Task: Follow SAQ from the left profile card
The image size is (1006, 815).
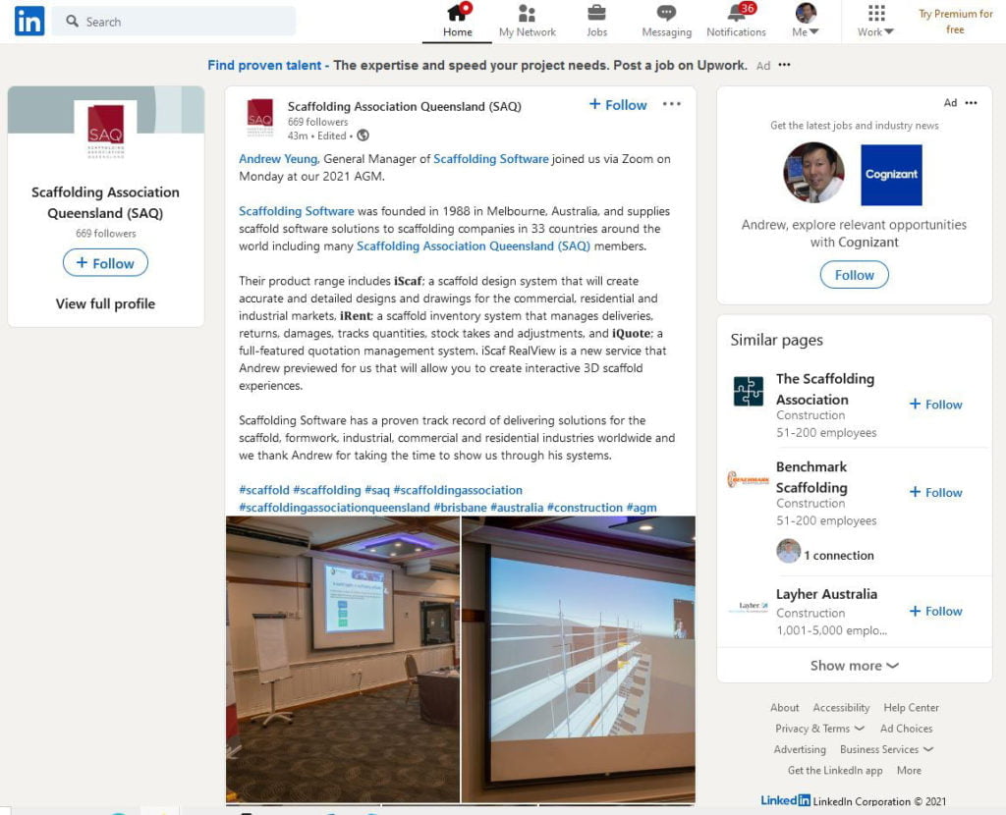Action: pyautogui.click(x=105, y=263)
